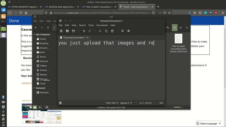Click Done in blue page header
Viewport: 226px width, 127px height.
pos(14,21)
